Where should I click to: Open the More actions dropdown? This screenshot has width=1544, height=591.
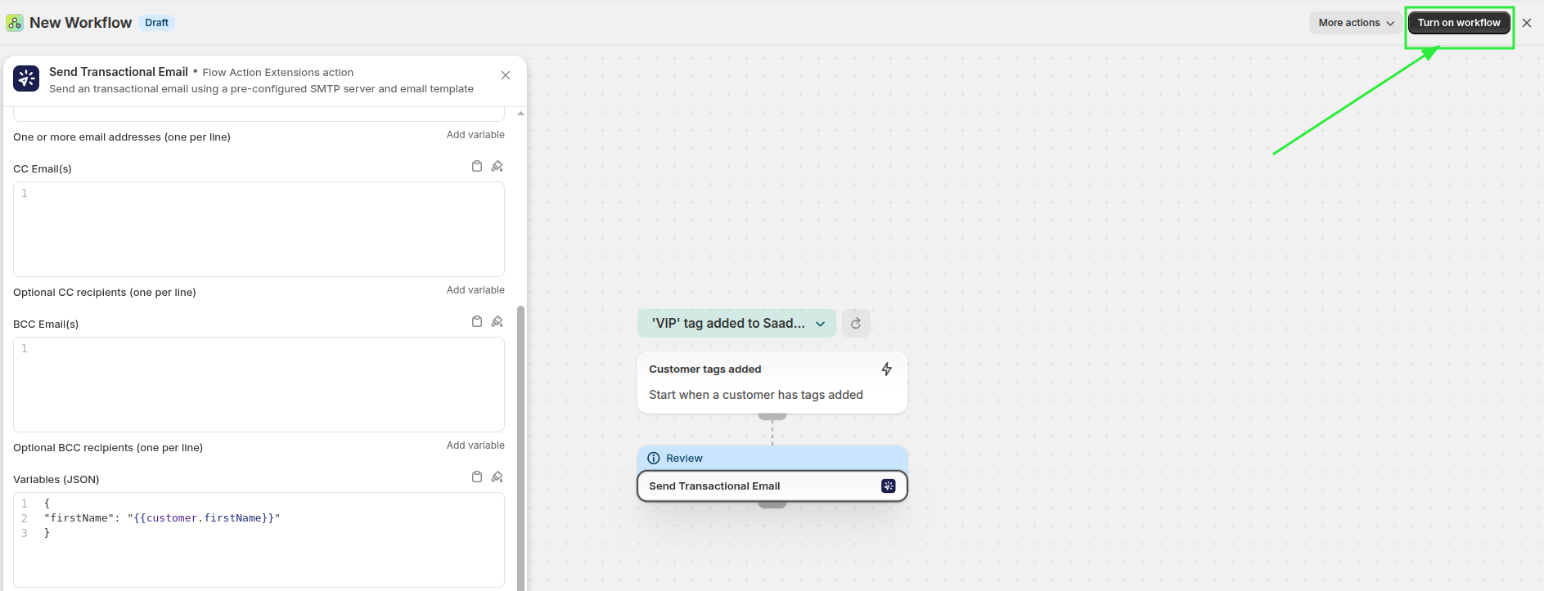[x=1355, y=23]
